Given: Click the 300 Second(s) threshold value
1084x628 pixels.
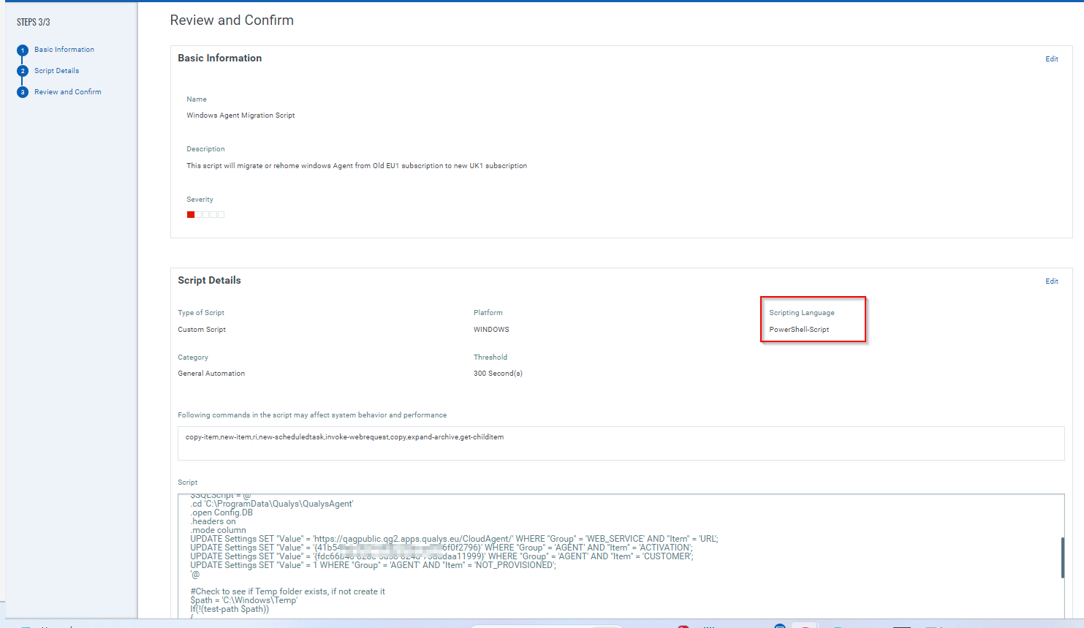Looking at the screenshot, I should click(498, 374).
